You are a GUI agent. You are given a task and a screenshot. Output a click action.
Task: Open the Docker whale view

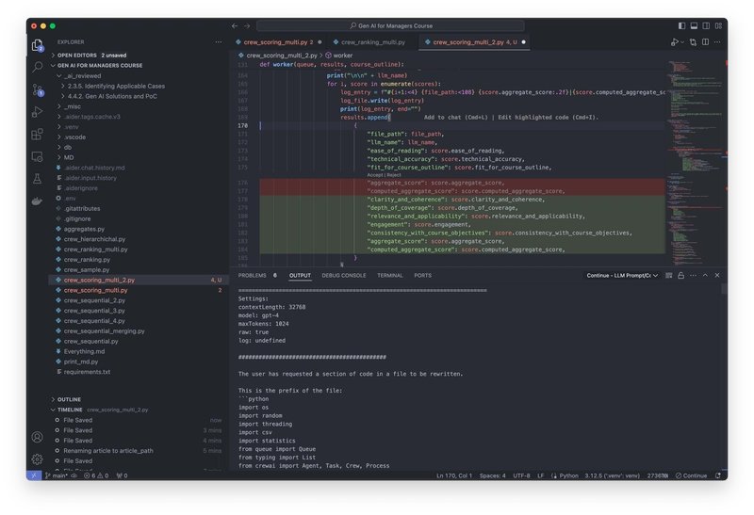(37, 201)
